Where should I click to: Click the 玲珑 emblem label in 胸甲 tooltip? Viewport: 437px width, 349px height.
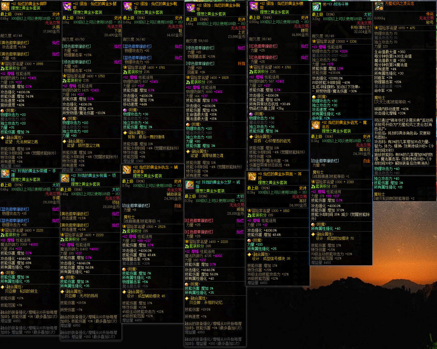[x=242, y=63]
